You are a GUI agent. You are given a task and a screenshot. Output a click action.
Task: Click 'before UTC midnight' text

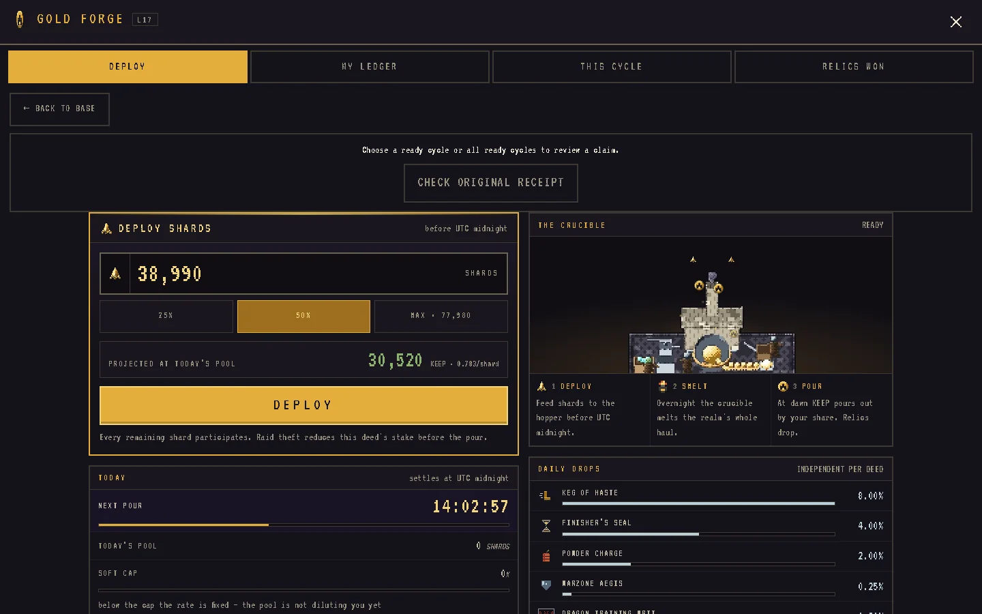[466, 229]
